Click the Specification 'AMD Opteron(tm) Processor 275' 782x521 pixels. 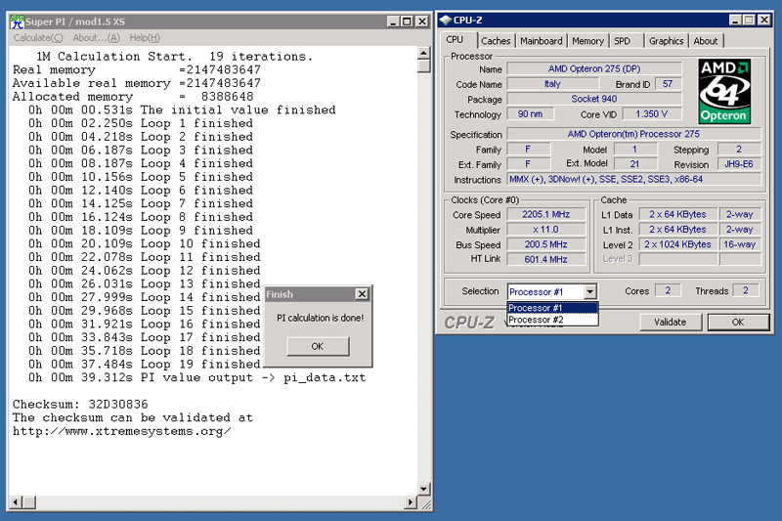[x=633, y=134]
